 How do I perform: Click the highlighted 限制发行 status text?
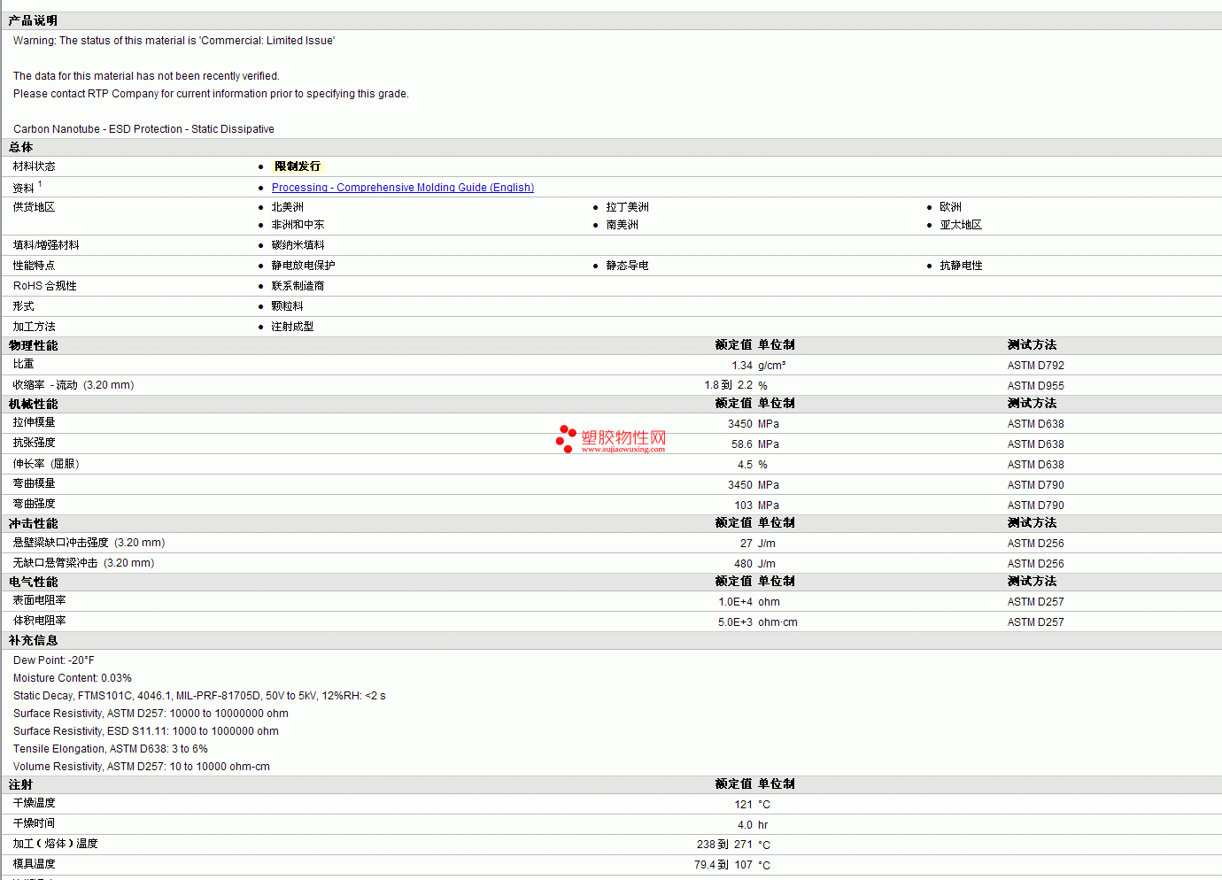[298, 166]
